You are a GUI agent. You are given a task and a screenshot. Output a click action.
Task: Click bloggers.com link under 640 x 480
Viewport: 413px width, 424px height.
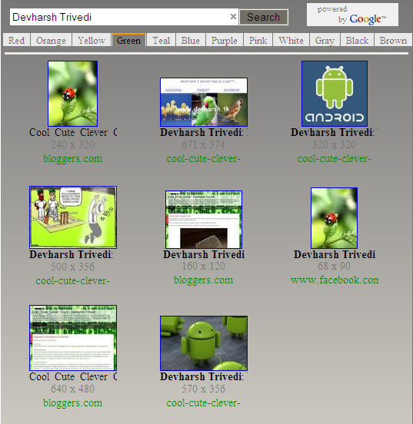tap(72, 403)
